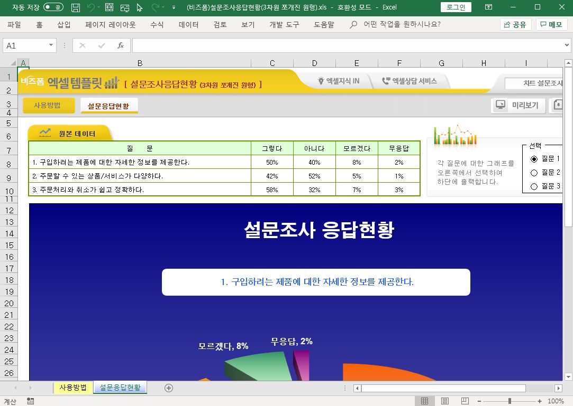Switch to the 사용방법 sheet tab
This screenshot has width=573, height=406.
pyautogui.click(x=73, y=388)
